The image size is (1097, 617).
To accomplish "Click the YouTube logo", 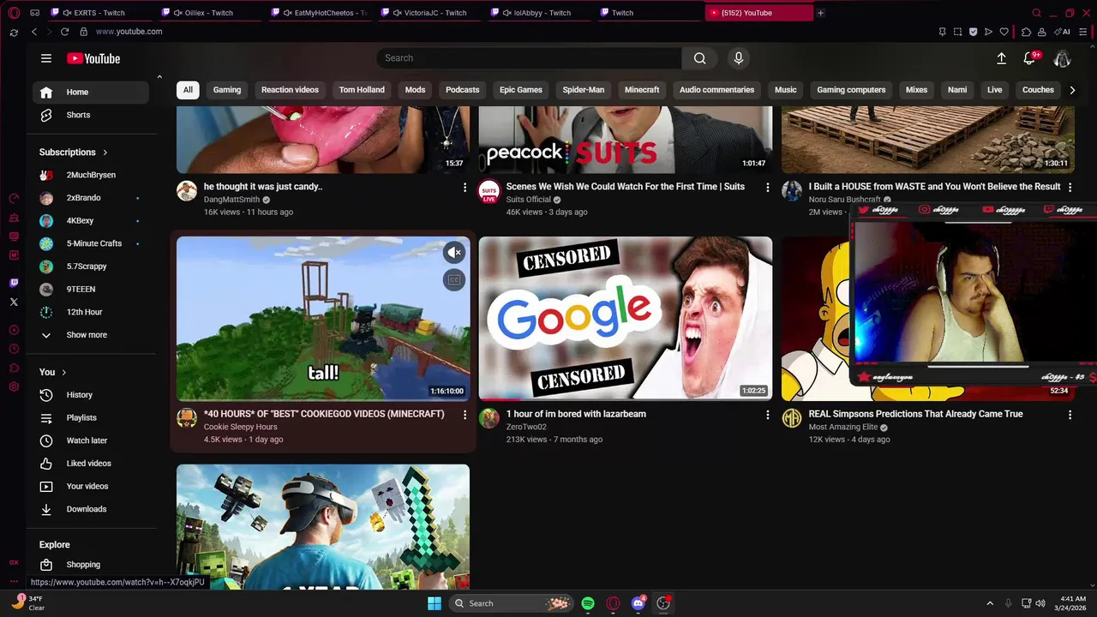I will click(93, 58).
